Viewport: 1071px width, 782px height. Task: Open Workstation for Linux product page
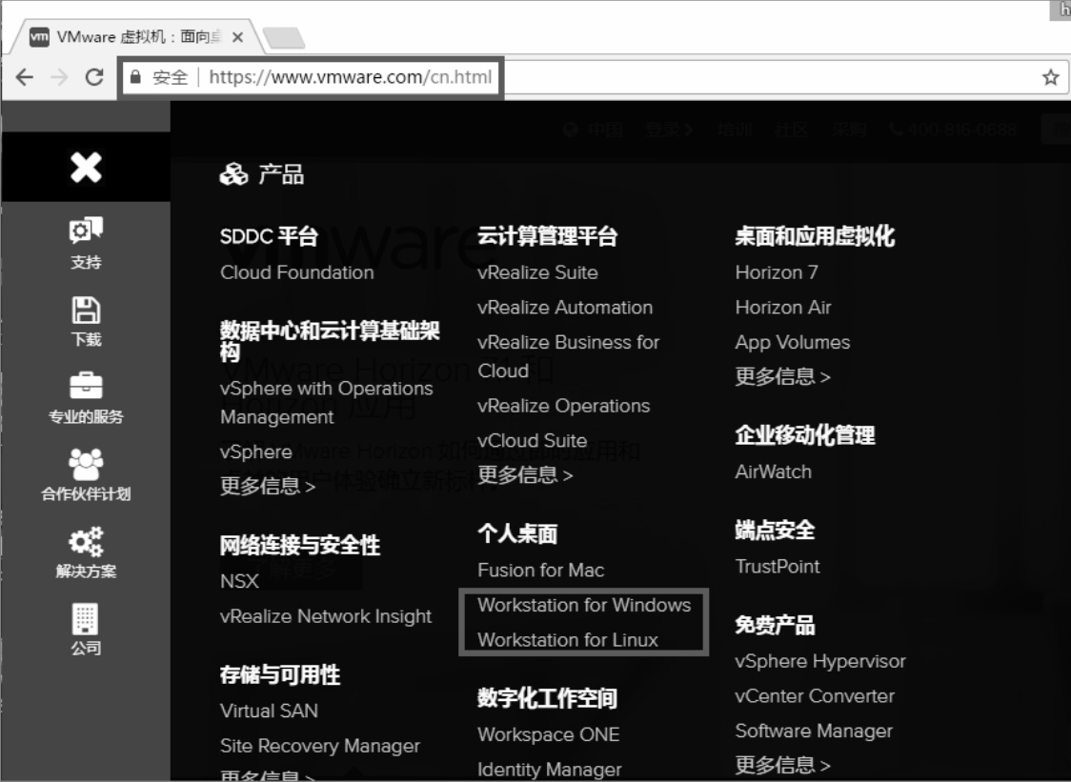point(568,640)
